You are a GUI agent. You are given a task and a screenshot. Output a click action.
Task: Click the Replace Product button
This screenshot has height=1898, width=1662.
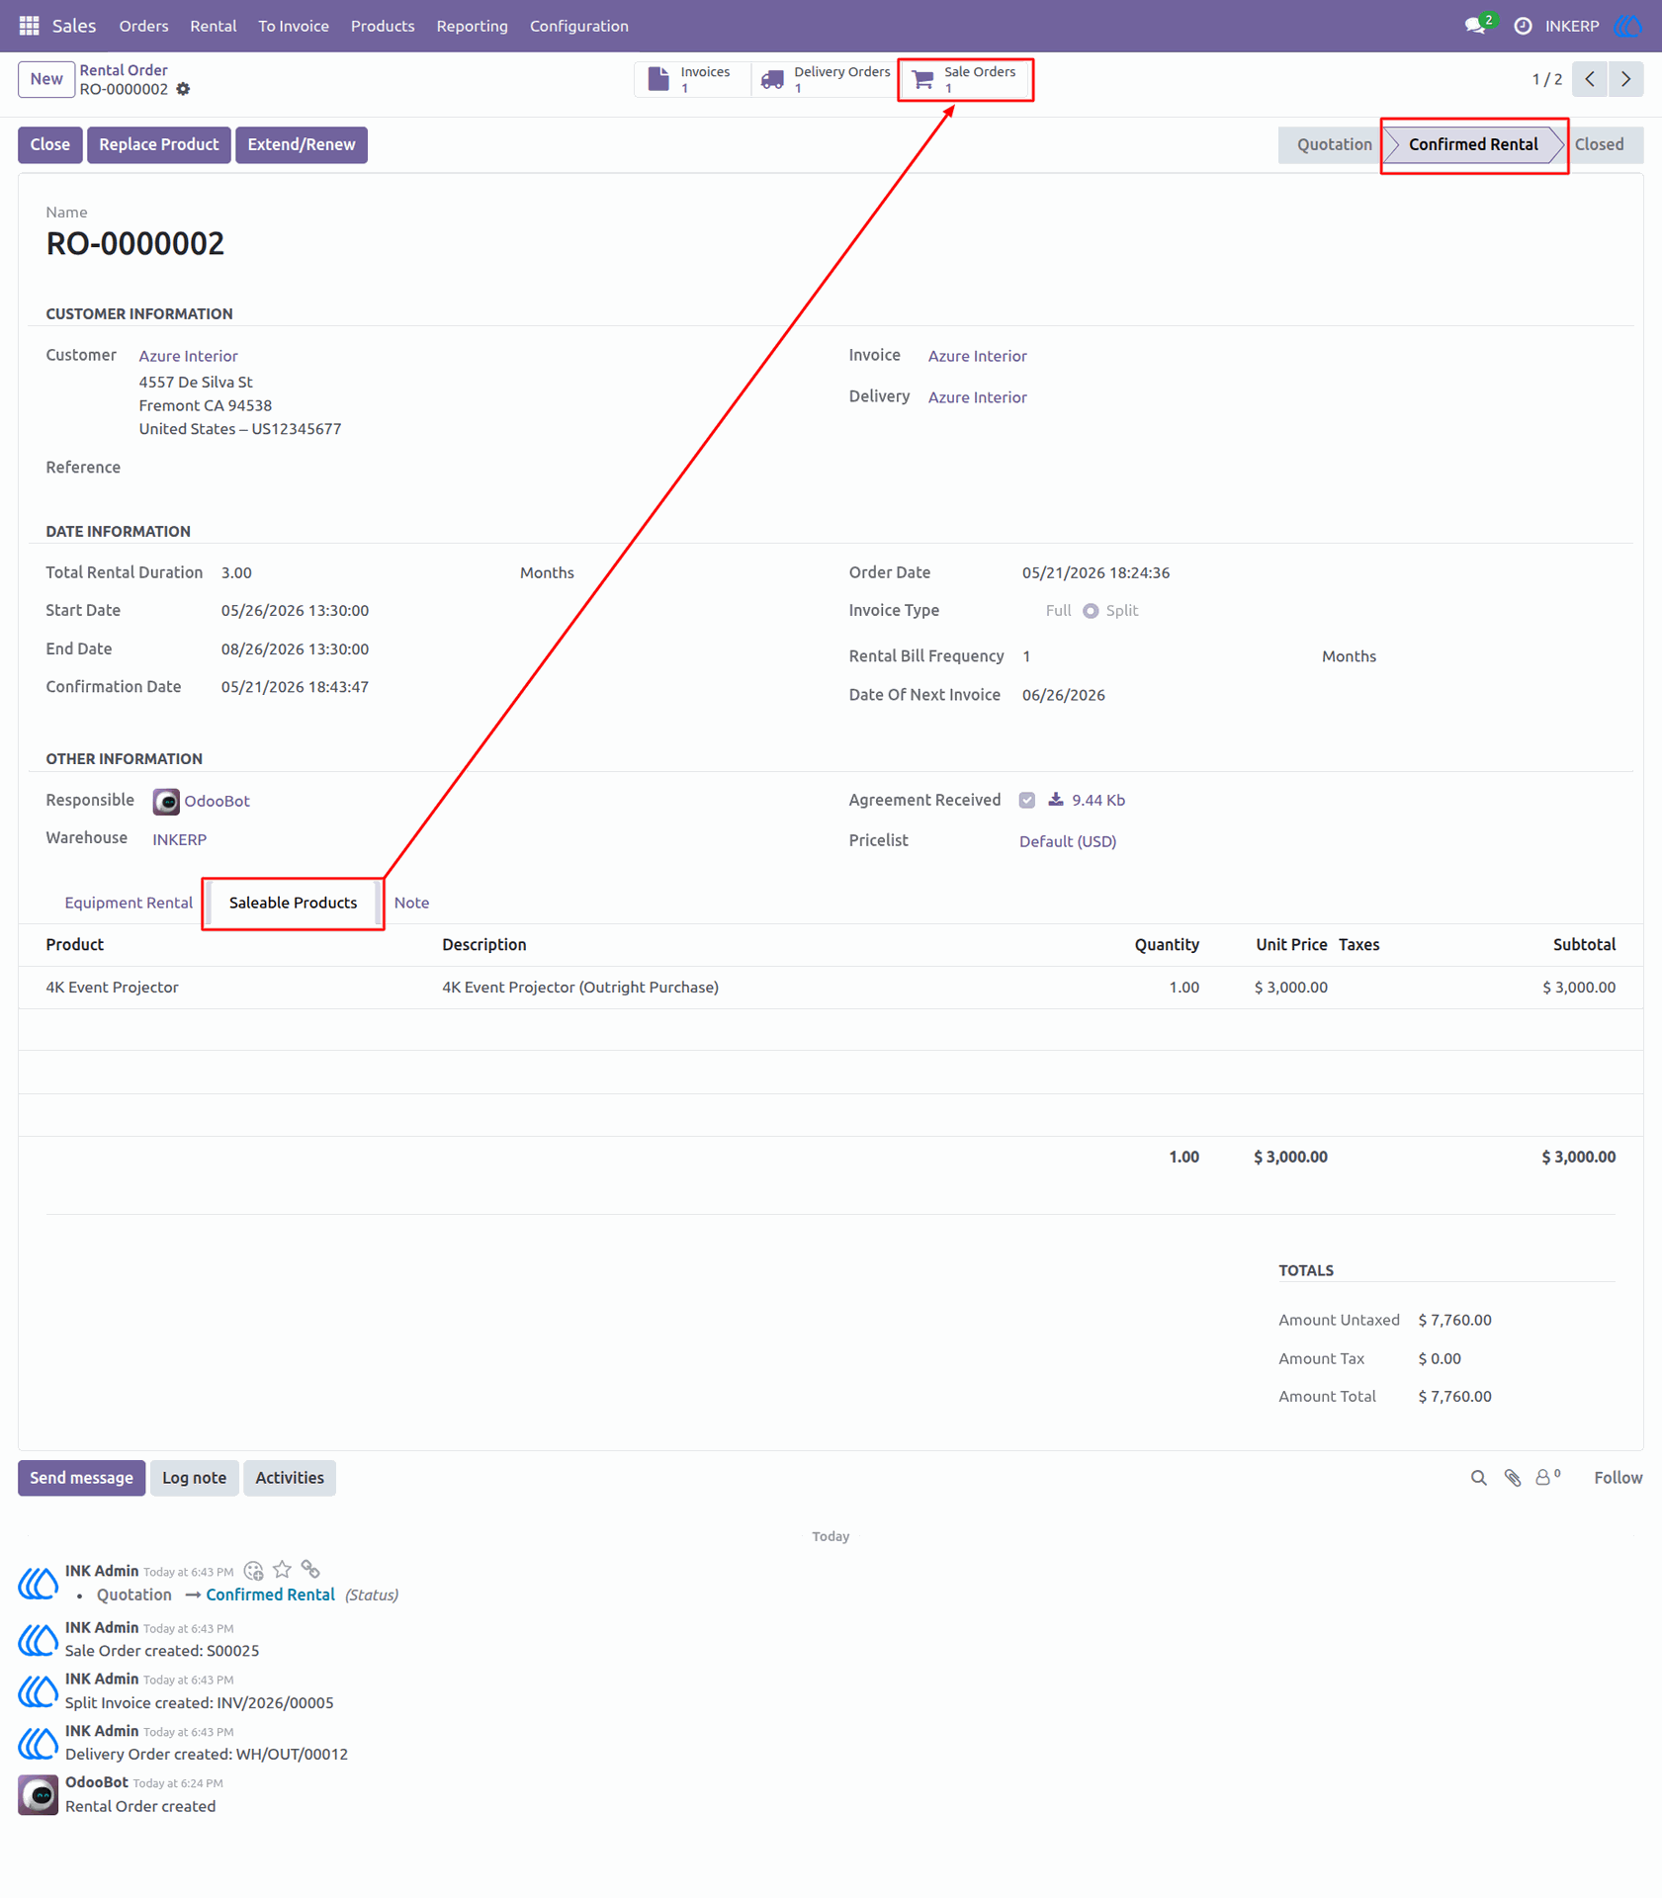(159, 144)
